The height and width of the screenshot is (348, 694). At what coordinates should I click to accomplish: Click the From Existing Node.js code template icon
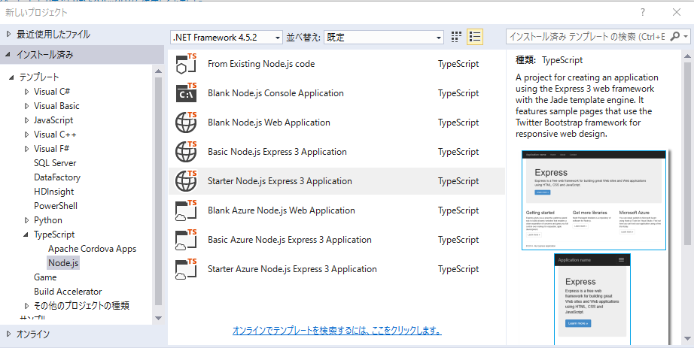point(185,64)
